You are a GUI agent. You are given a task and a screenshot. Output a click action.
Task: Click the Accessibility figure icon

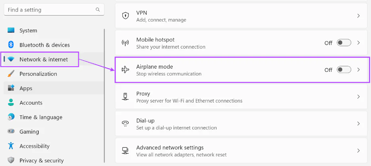[x=11, y=146]
